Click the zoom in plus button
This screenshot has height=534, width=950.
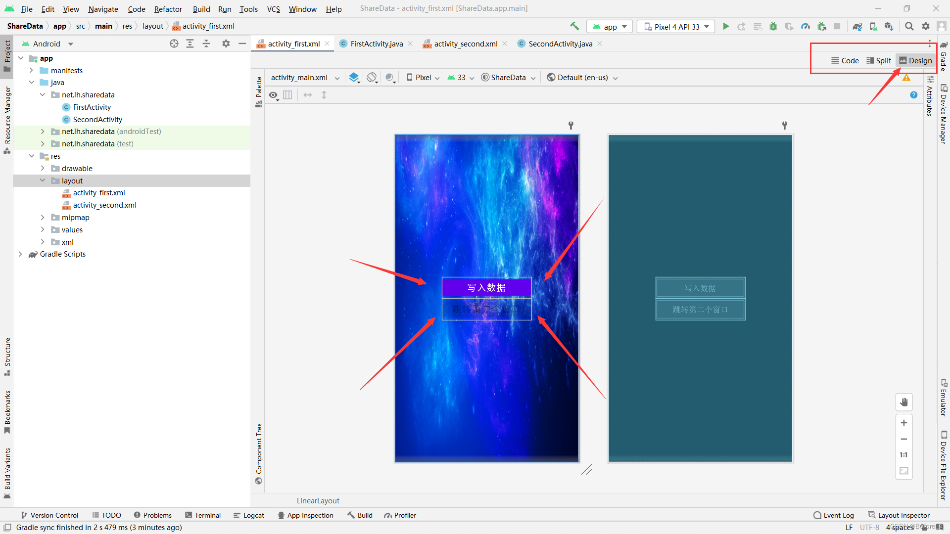[x=904, y=423]
